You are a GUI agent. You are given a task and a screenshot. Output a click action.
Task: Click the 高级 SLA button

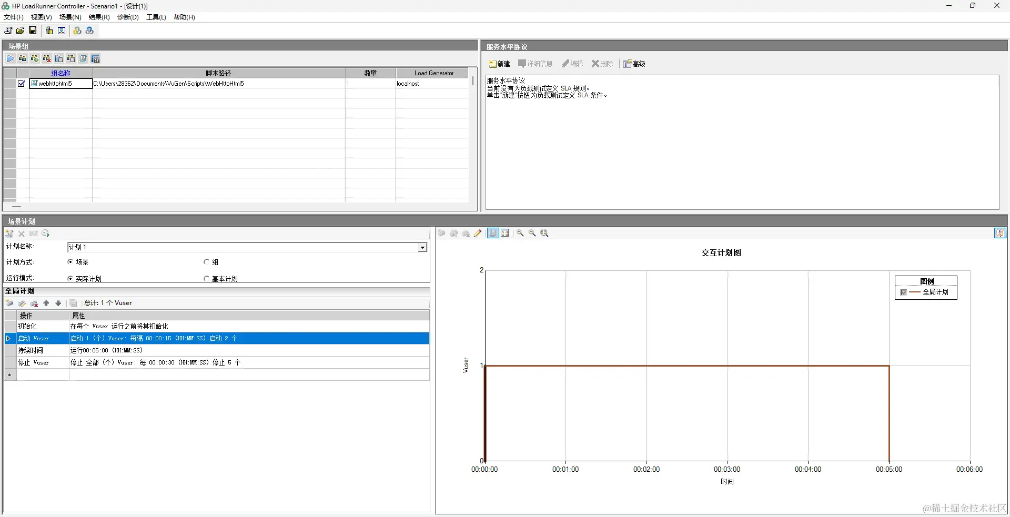click(x=634, y=64)
